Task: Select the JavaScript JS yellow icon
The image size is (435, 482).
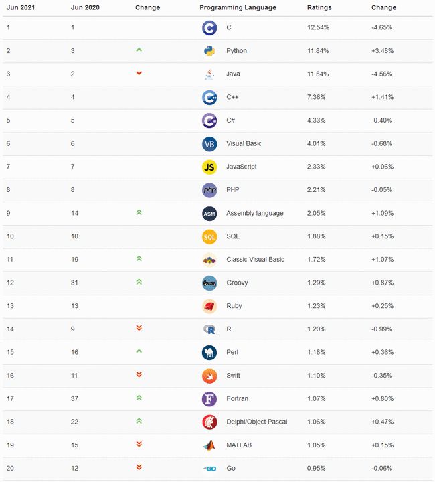Action: [209, 167]
